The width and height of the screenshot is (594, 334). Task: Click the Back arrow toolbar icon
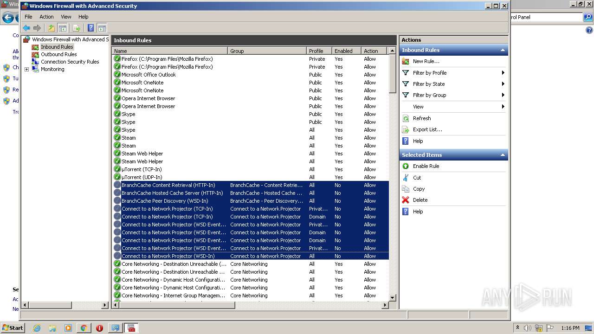(26, 28)
